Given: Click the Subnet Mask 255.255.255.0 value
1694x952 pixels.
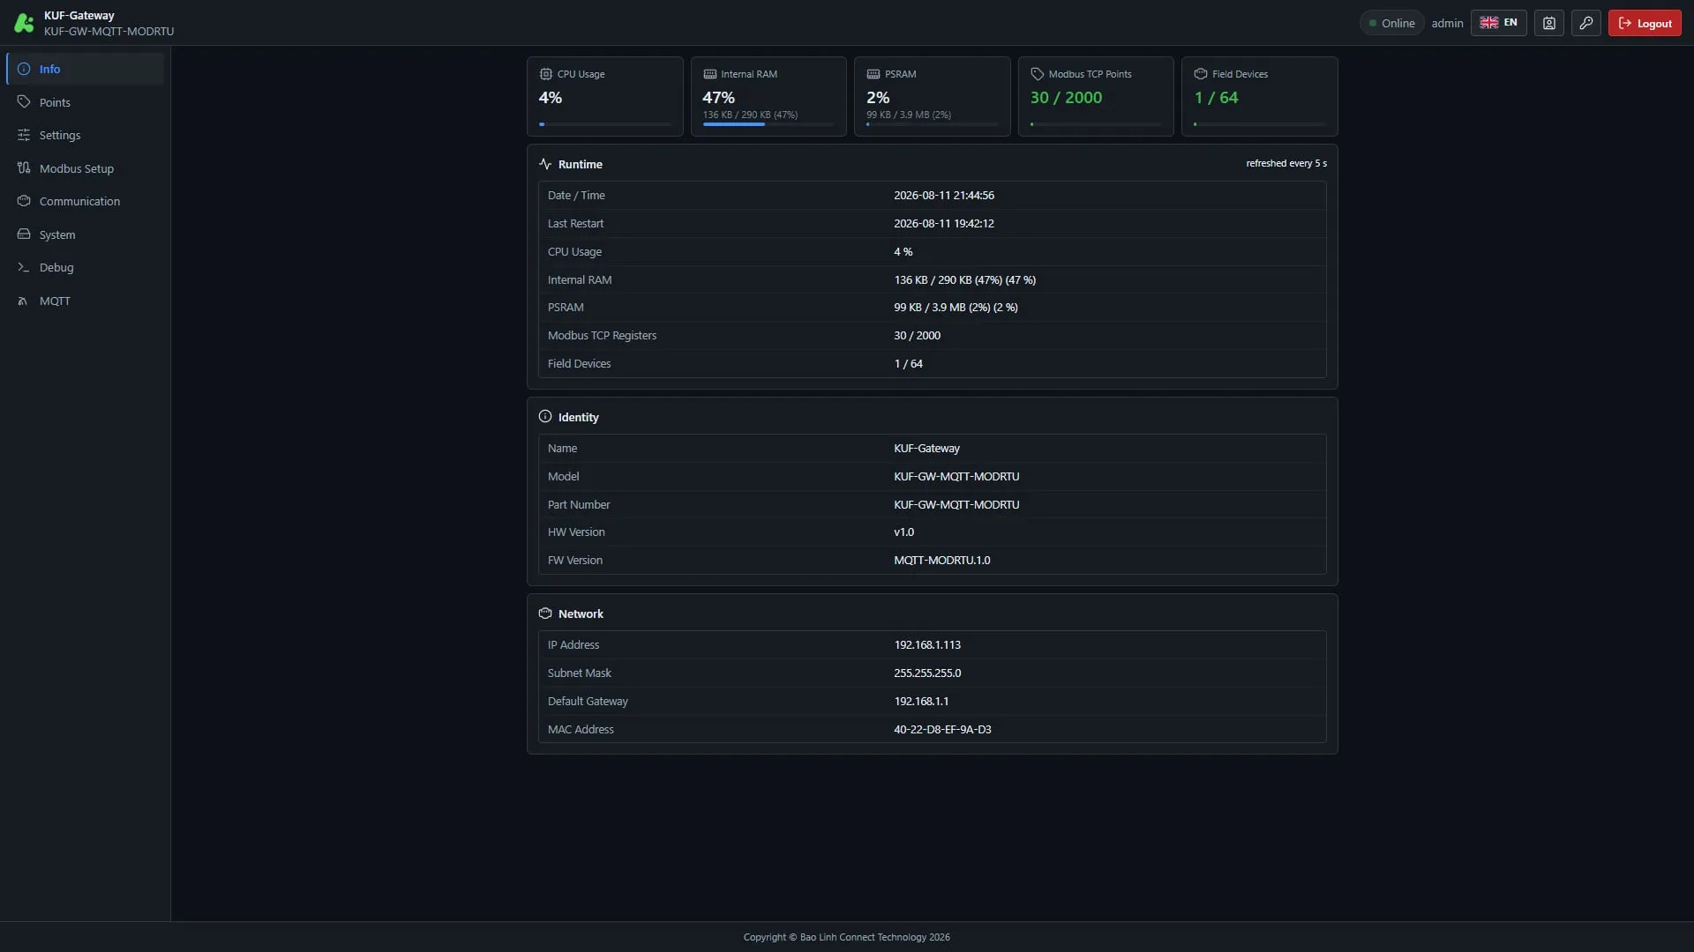Looking at the screenshot, I should [927, 673].
